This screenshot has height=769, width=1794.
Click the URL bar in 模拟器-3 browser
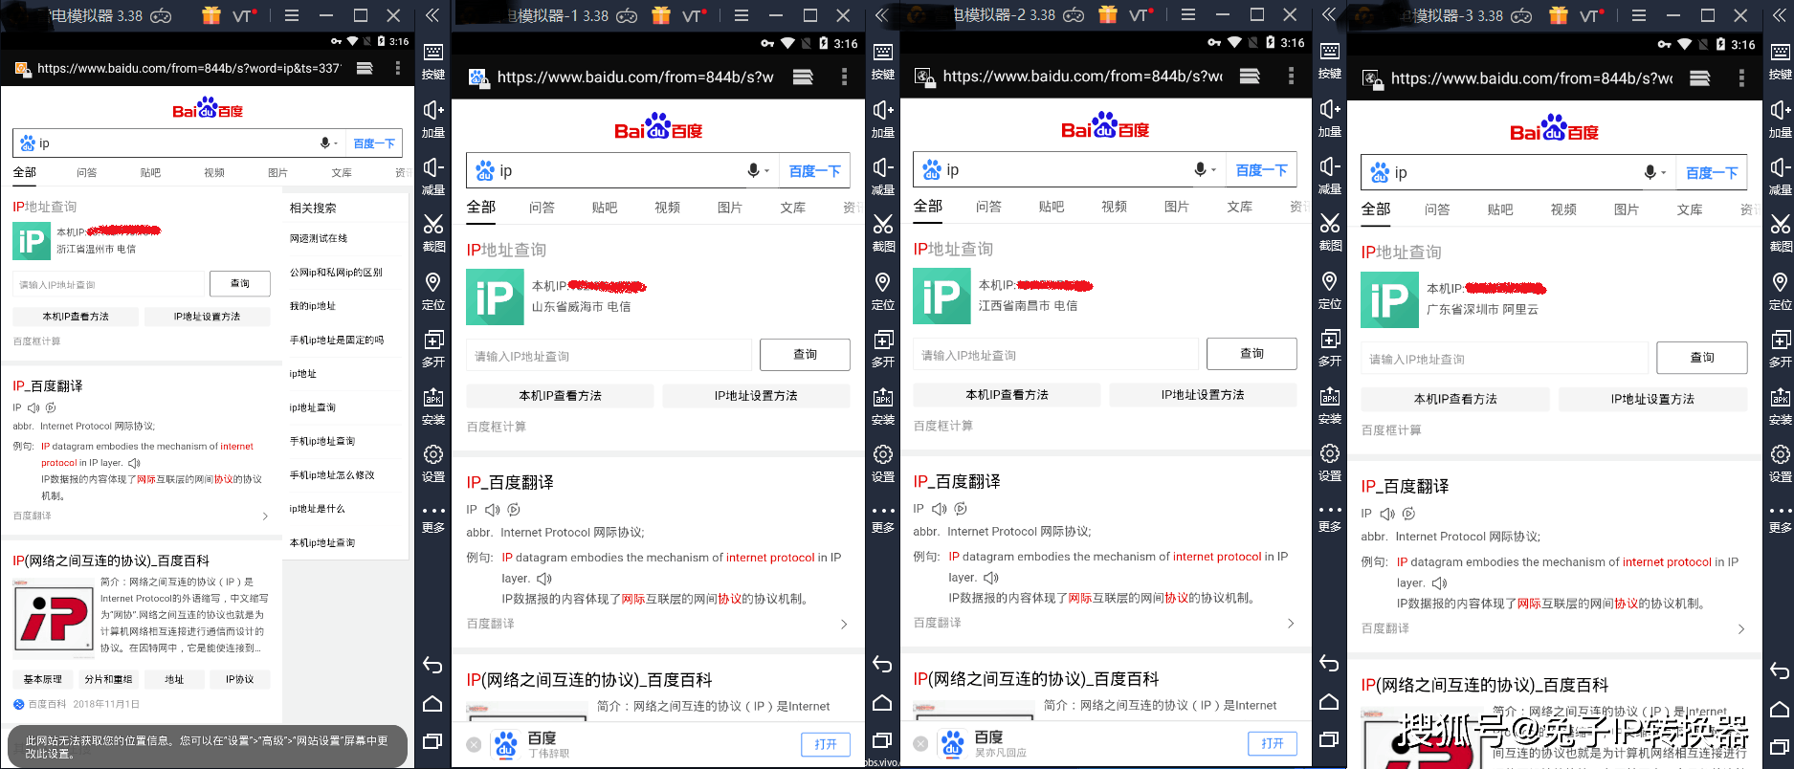click(x=1531, y=78)
